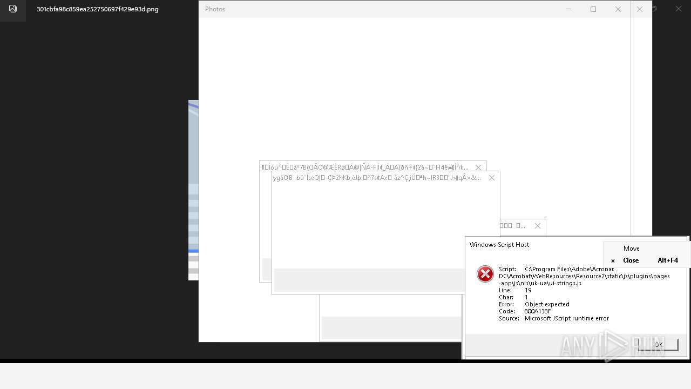Close the outer white Photos frame
691x389 pixels.
(x=640, y=9)
